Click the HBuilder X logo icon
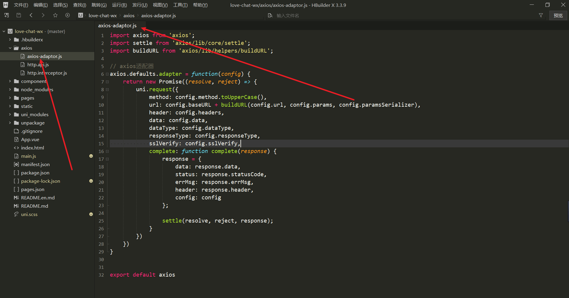The width and height of the screenshot is (569, 298). point(6,5)
